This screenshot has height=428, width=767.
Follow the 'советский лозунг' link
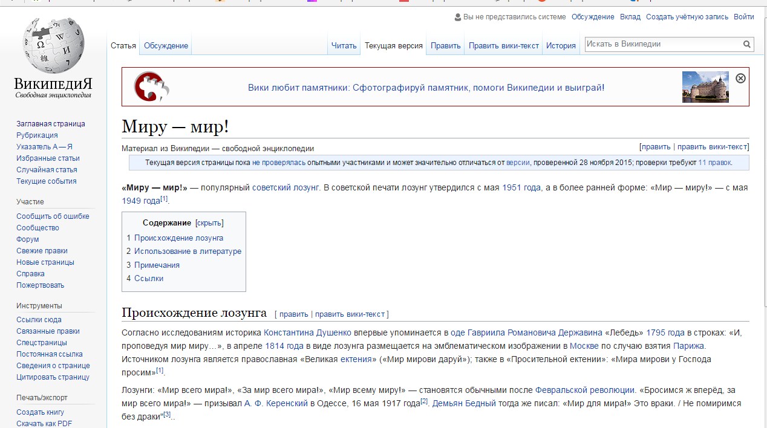pyautogui.click(x=286, y=188)
